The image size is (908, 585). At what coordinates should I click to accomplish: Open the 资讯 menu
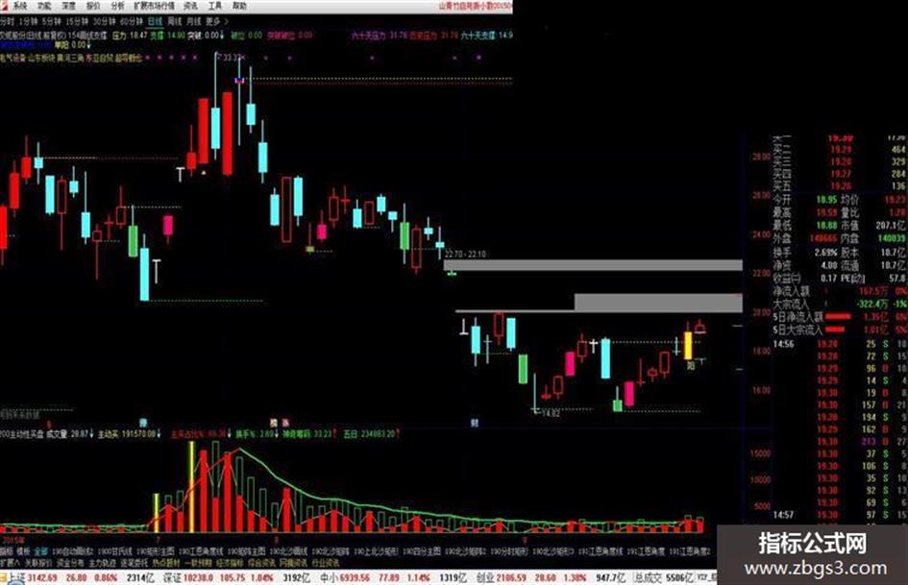[190, 6]
